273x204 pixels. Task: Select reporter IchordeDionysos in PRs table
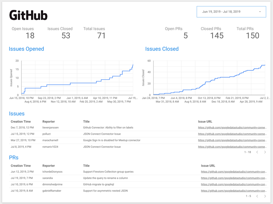(52, 172)
